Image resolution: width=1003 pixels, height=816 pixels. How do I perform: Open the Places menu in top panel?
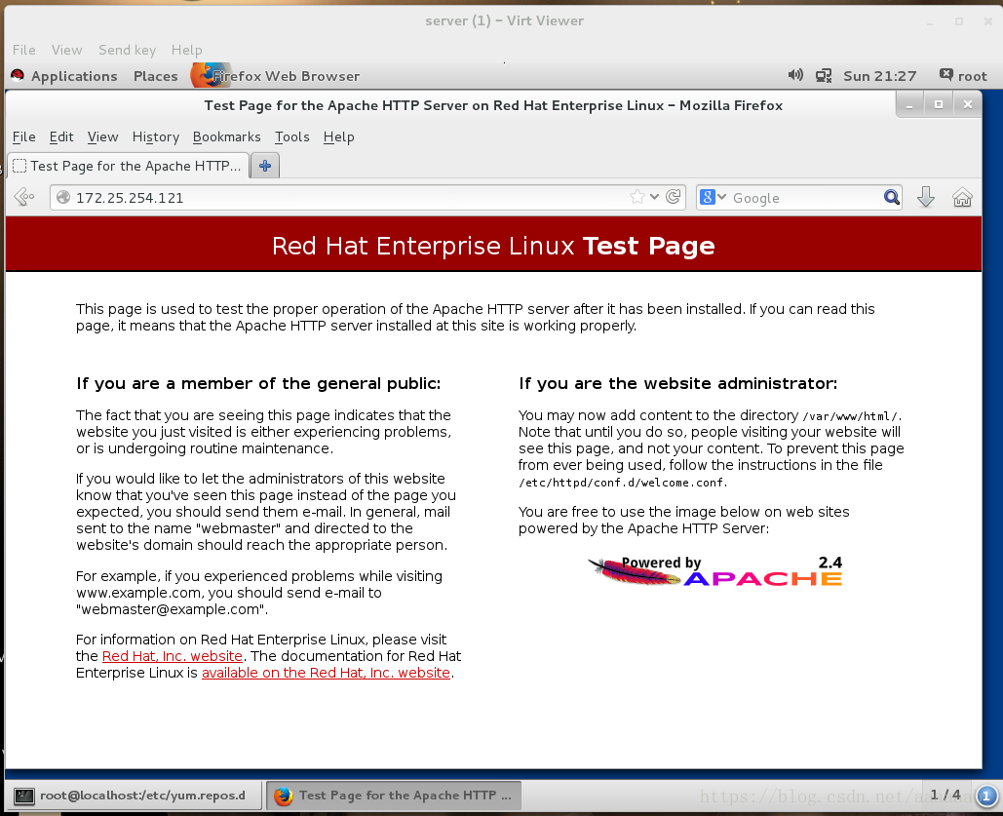click(155, 75)
